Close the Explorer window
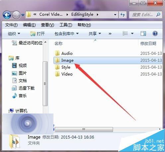Screen dimensions: 165x152 click(155, 3)
